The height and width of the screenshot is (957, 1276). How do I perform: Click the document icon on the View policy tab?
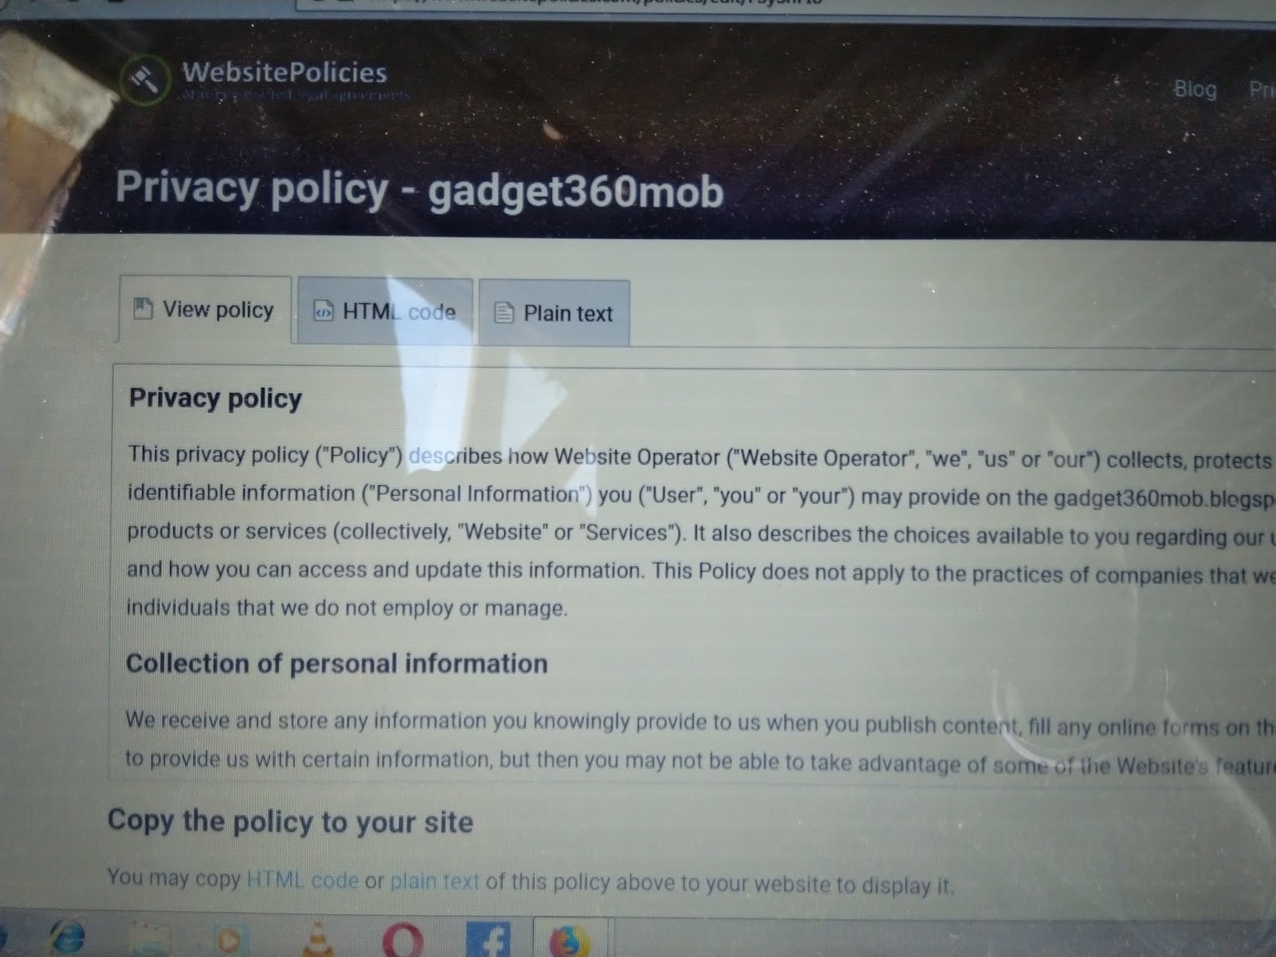click(143, 309)
